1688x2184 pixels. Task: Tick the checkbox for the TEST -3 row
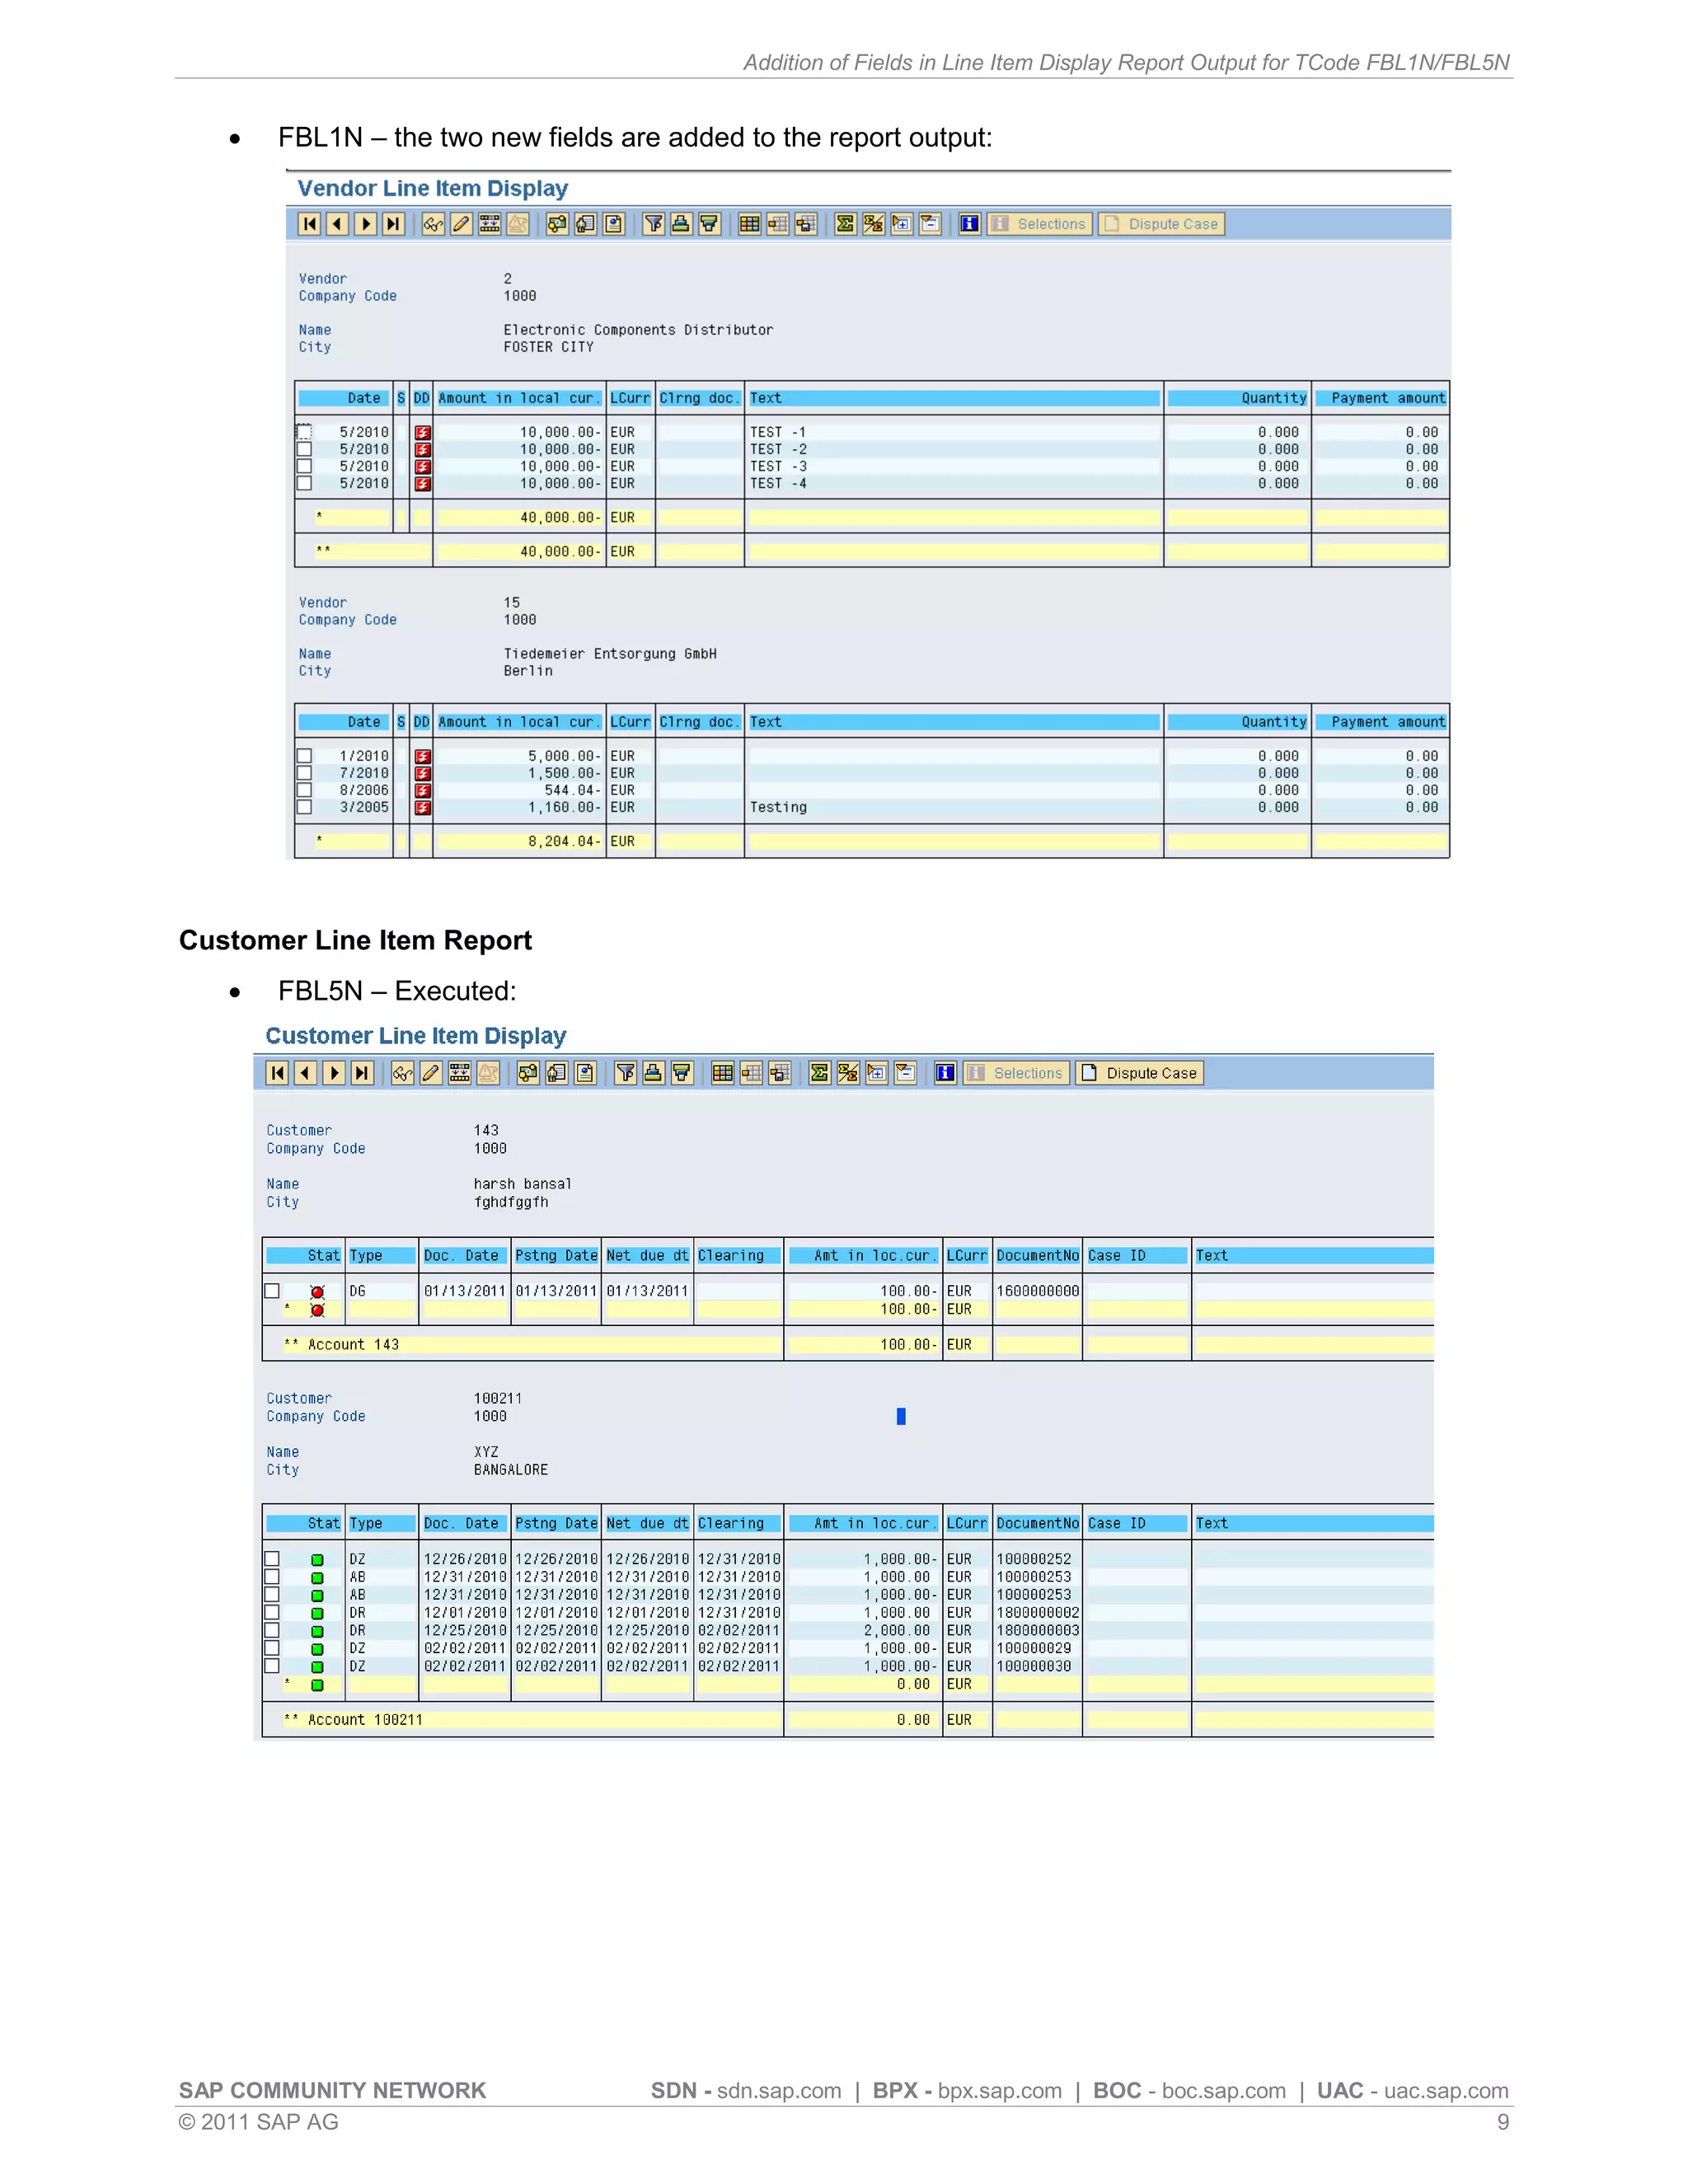point(304,466)
